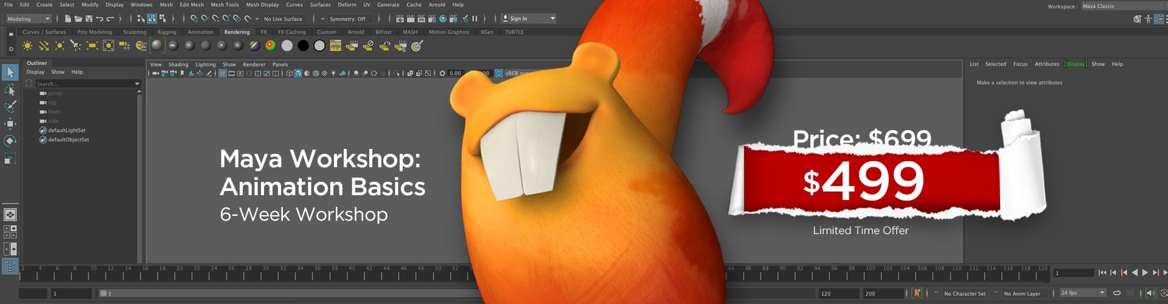Select defaultObjectSet in the Outliner
1168x304 pixels.
pyautogui.click(x=69, y=140)
